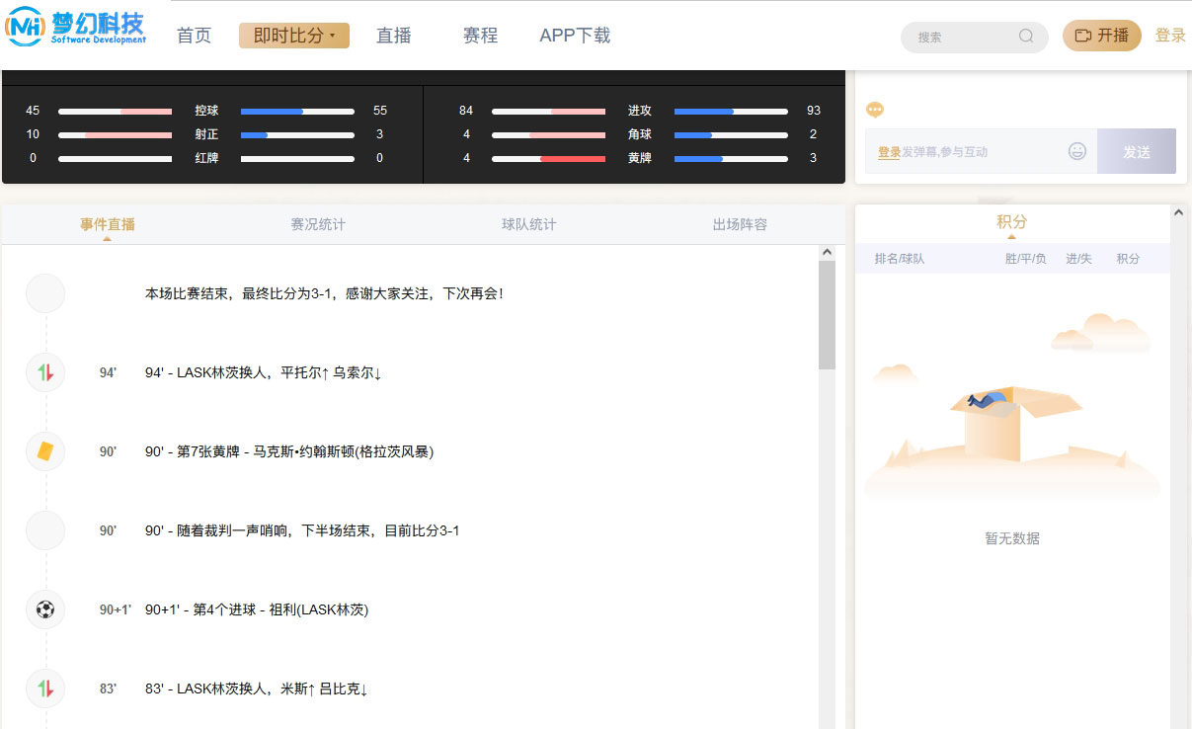Screen dimensions: 1192x729
Task: Click the soccer ball goal icon
Action: (45, 609)
